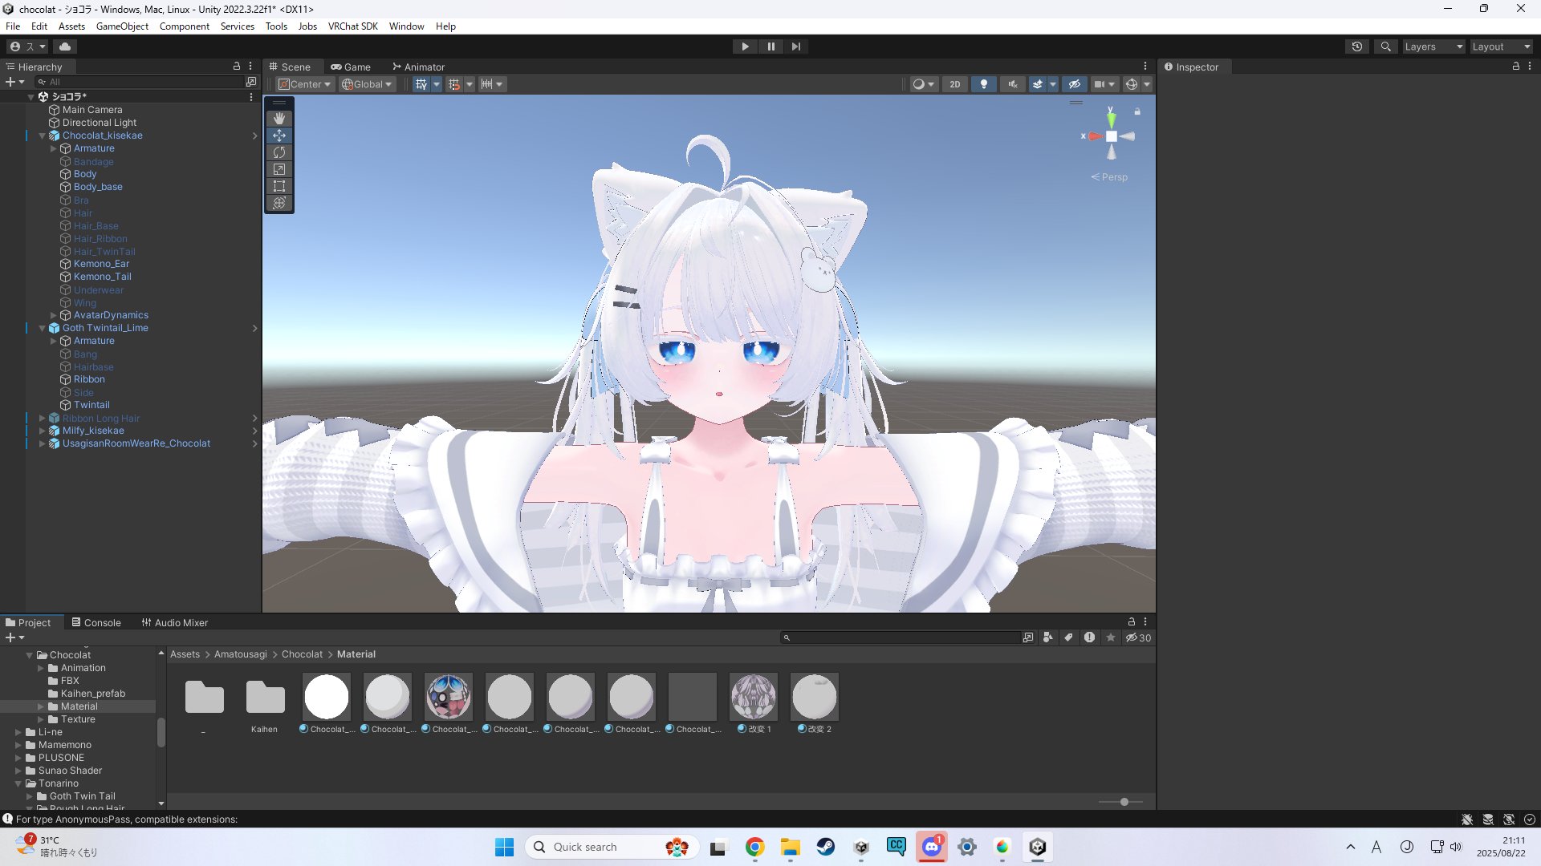The image size is (1541, 866).
Task: Open the Tools menu
Action: [276, 26]
